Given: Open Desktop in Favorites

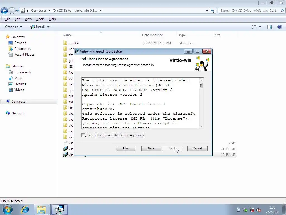Looking at the screenshot, I should tap(20, 43).
